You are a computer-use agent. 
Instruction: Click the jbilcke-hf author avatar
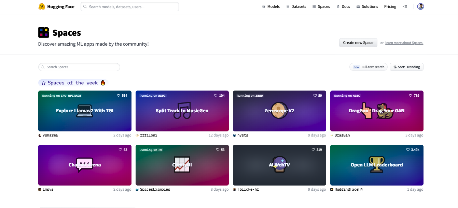point(234,190)
